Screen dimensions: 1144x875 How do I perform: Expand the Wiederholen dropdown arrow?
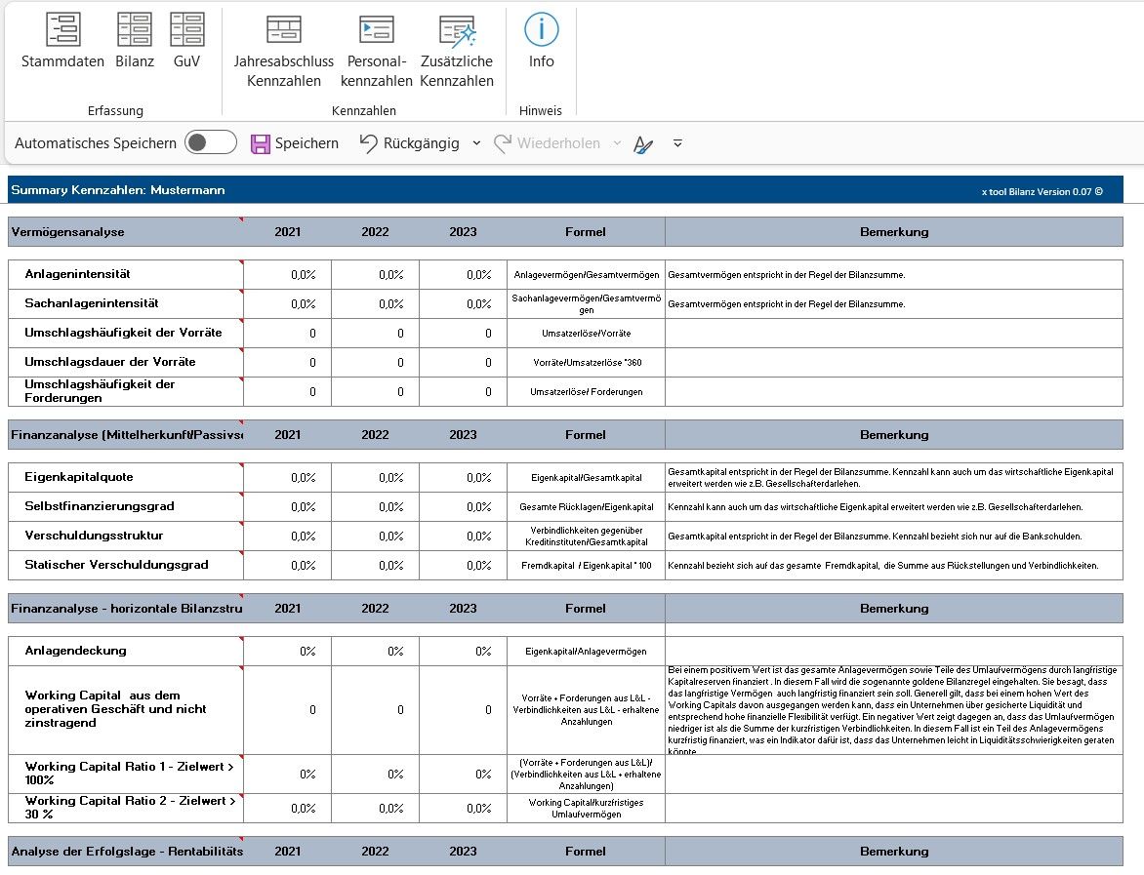tap(616, 143)
